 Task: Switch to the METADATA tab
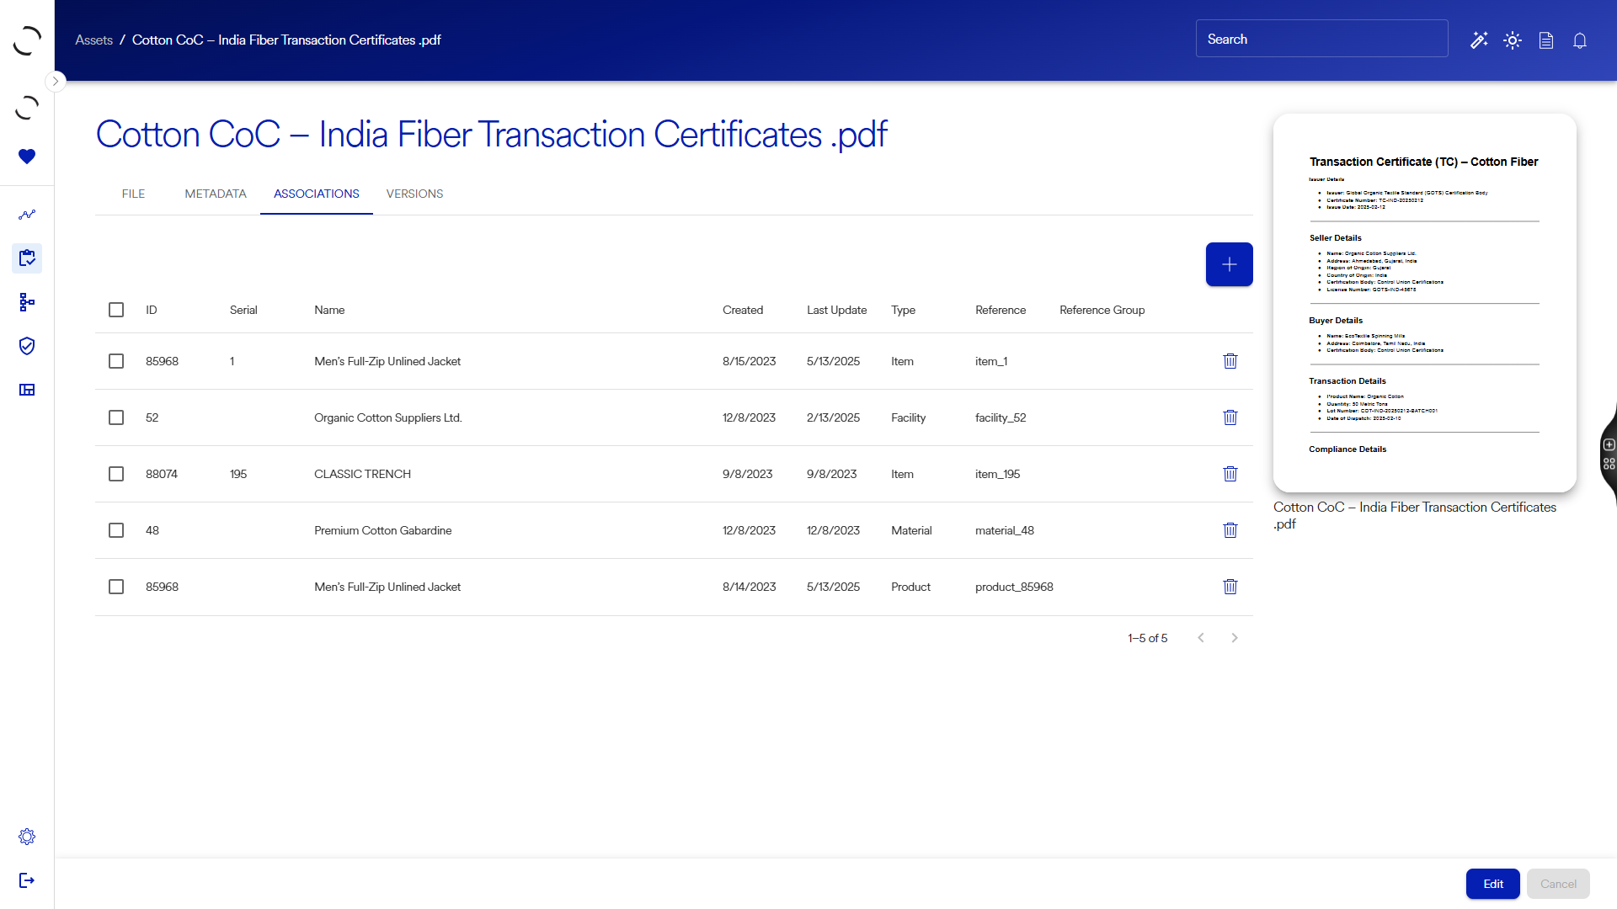tap(216, 194)
